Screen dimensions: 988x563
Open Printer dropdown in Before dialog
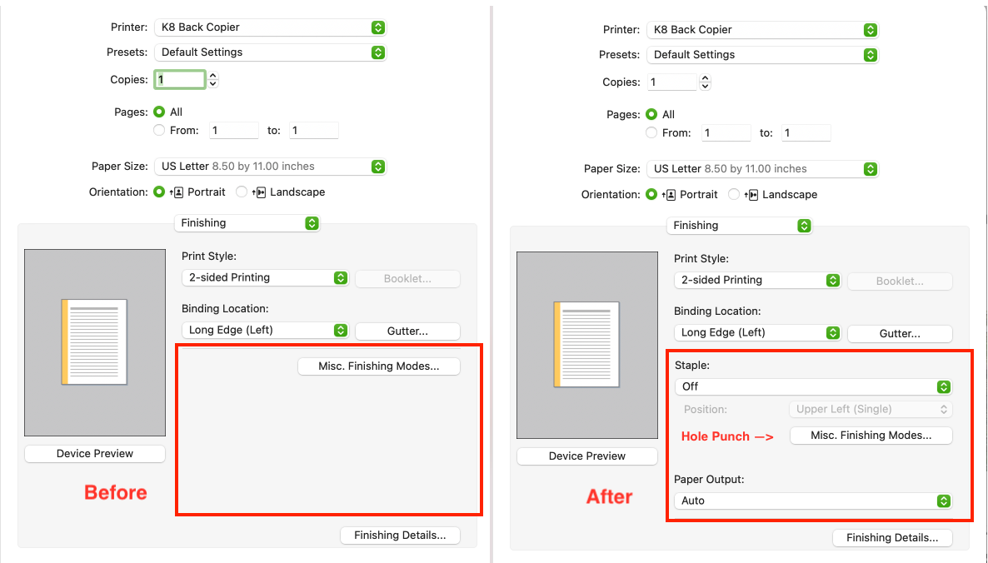click(x=270, y=27)
